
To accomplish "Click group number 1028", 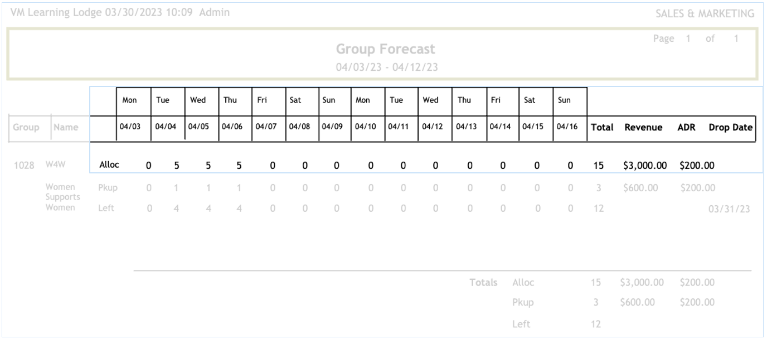I will pos(25,165).
